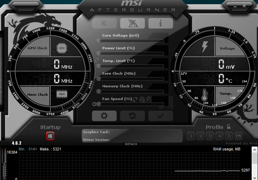Reset settings with the circular arrow button

click(133, 116)
